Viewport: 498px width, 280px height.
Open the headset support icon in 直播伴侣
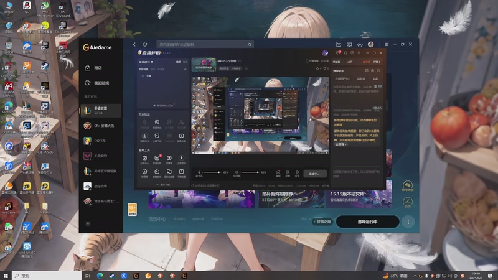pos(345,53)
